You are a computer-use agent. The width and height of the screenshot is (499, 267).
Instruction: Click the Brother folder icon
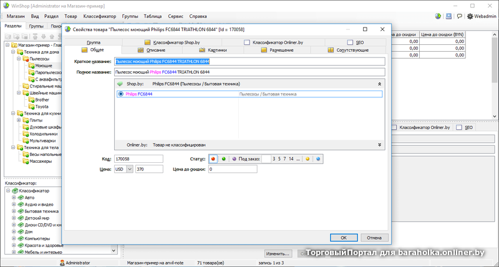click(x=31, y=100)
